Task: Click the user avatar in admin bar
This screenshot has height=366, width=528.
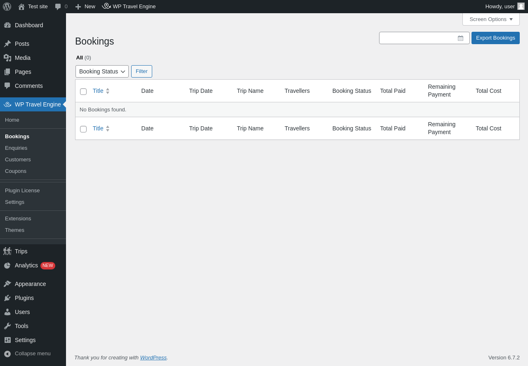Action: coord(521,7)
